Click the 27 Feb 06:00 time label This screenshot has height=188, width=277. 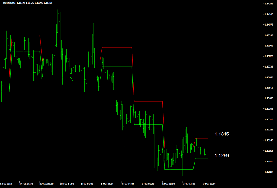coord(26,184)
